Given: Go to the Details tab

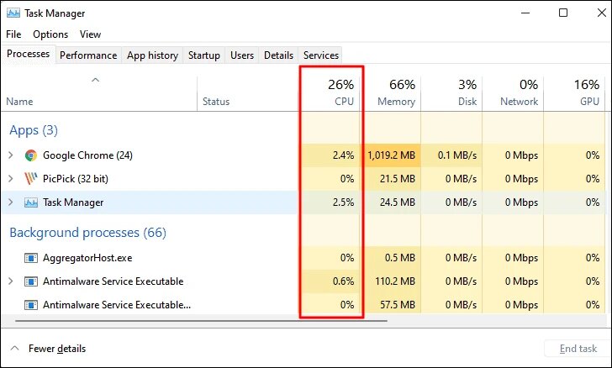Looking at the screenshot, I should click(279, 55).
